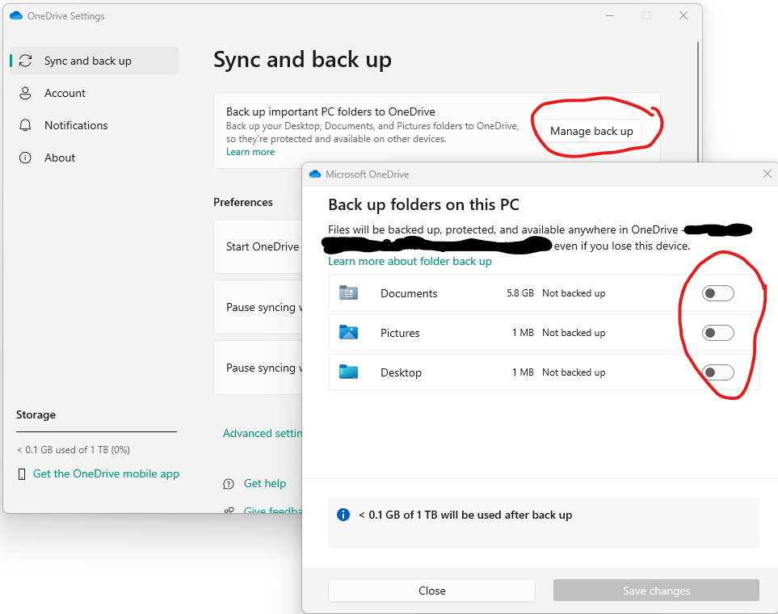This screenshot has width=778, height=614.
Task: Click cloud icon in Microsoft OneDrive dialog title
Action: click(315, 175)
